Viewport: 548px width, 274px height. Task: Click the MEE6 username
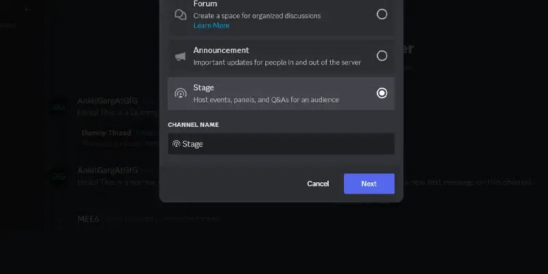tap(88, 219)
